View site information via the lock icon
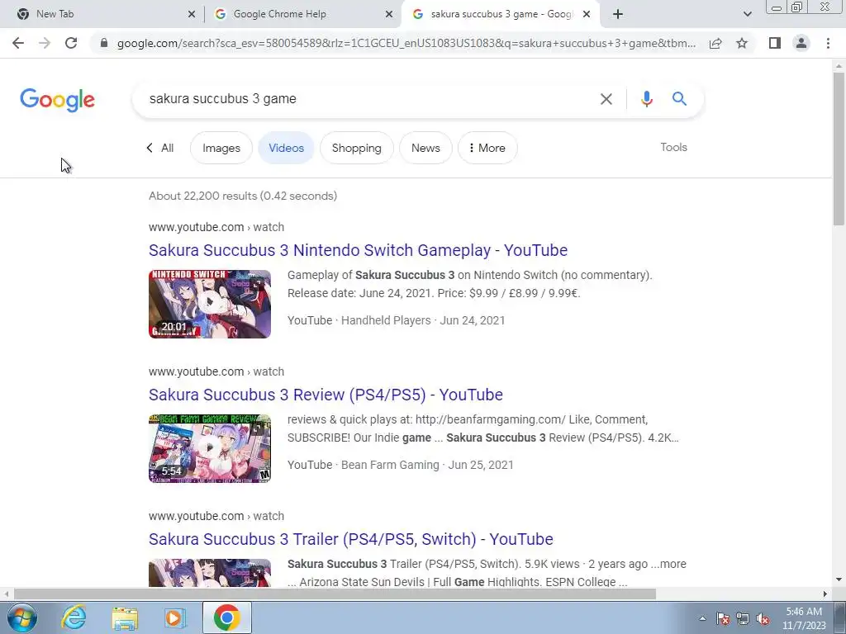 coord(104,43)
